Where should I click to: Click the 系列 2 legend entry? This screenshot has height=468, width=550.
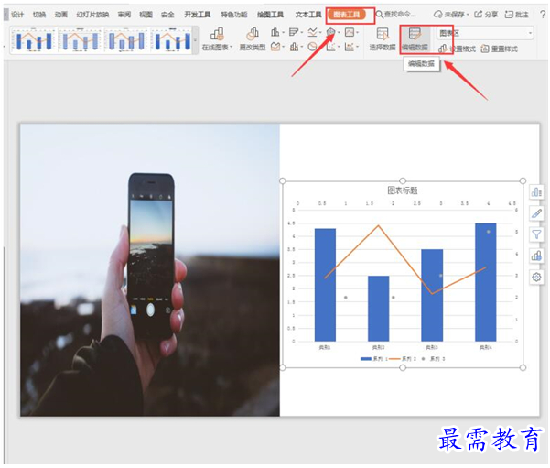[x=403, y=359]
